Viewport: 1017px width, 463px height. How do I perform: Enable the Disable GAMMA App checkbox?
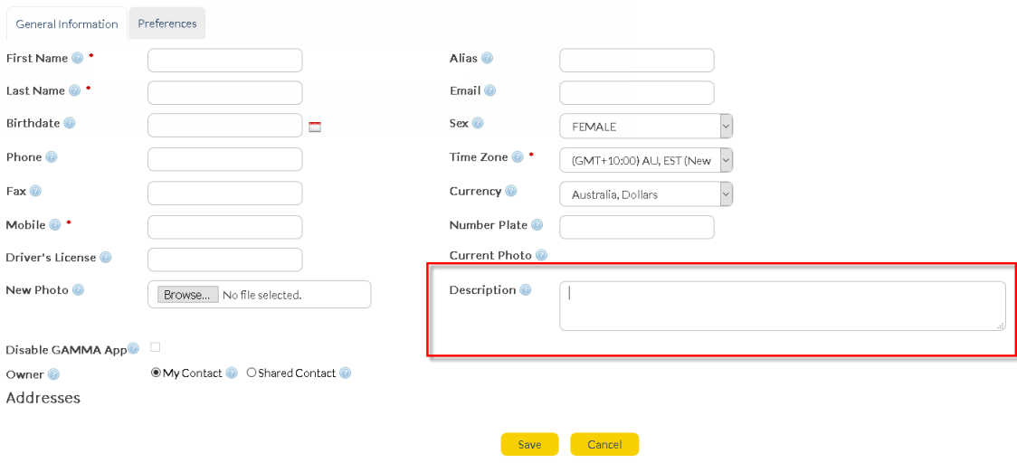click(x=156, y=347)
